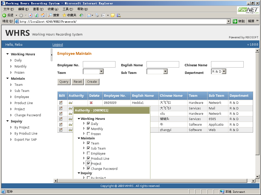Click the sidebar collapse arrow handle
Image resolution: width=261 pixels, height=195 pixels.
(51, 55)
